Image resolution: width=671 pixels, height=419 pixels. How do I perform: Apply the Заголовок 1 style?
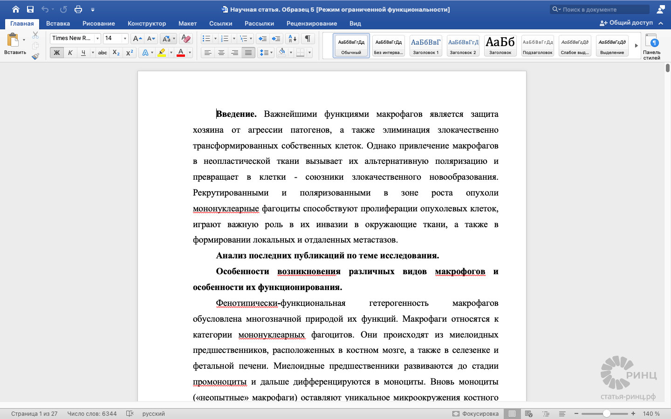click(426, 46)
